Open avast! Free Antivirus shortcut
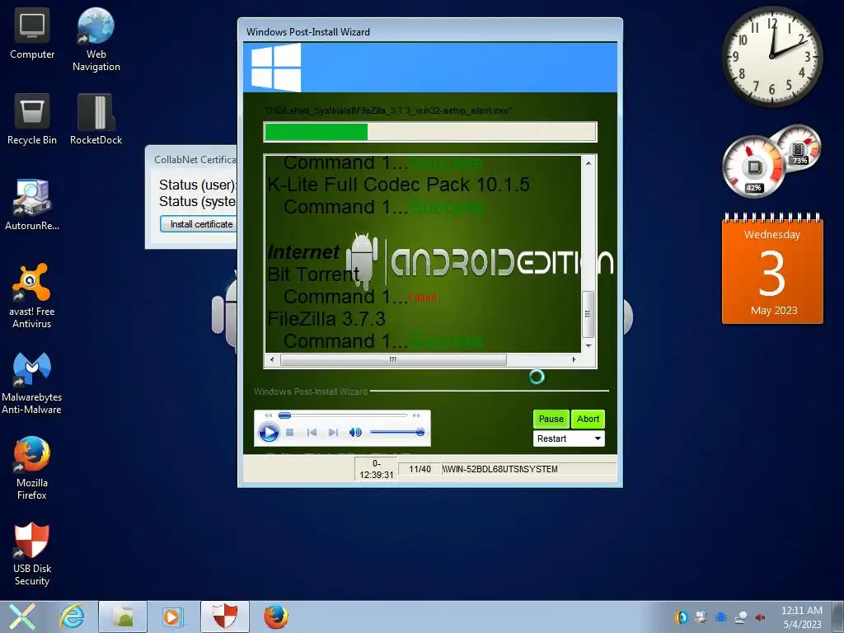The image size is (844, 633). click(32, 296)
